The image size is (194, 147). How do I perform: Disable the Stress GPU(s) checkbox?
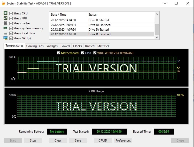click(x=11, y=38)
